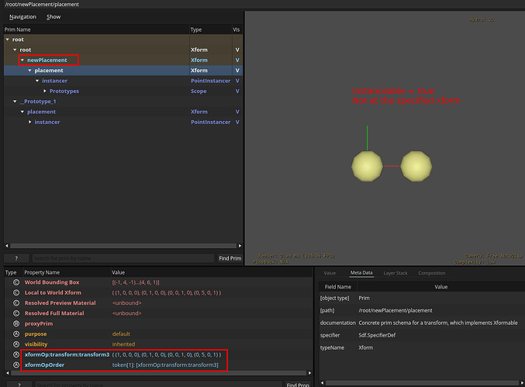The height and width of the screenshot is (387, 525).
Task: Collapse the newPlacement prim
Action: [22, 60]
